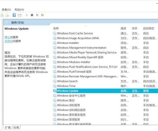Open Help via the blue question mark icon
This screenshot has width=158, height=131.
click(x=14, y=15)
